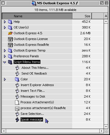
Task: Select the "OE User(s)" name
Action: coord(21,27)
